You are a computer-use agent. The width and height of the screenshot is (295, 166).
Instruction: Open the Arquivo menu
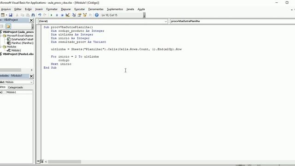(x=6, y=9)
